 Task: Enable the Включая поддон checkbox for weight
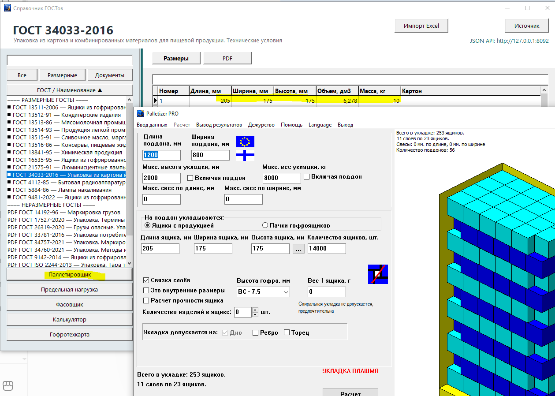(x=307, y=176)
